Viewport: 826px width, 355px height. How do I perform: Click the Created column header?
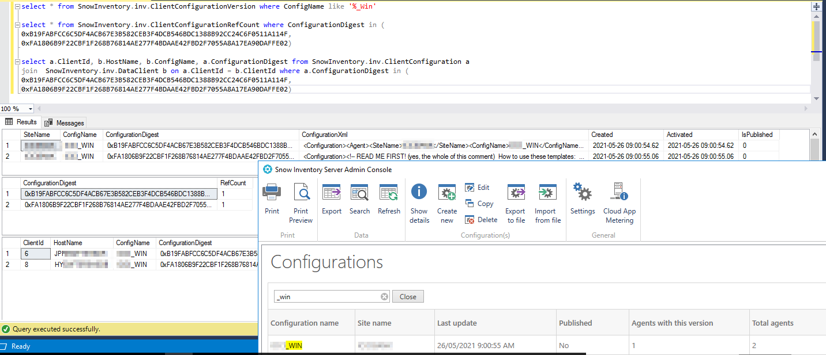626,134
